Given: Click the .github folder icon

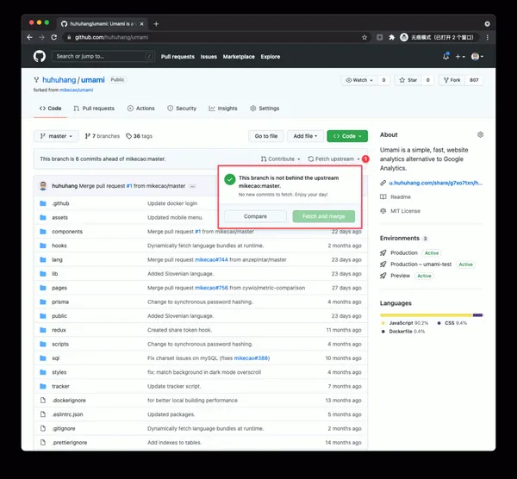Looking at the screenshot, I should (x=43, y=203).
